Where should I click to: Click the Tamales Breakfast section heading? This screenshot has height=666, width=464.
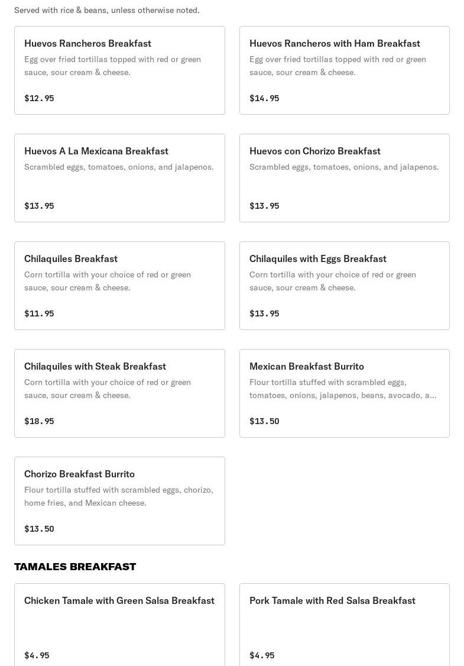tap(75, 567)
